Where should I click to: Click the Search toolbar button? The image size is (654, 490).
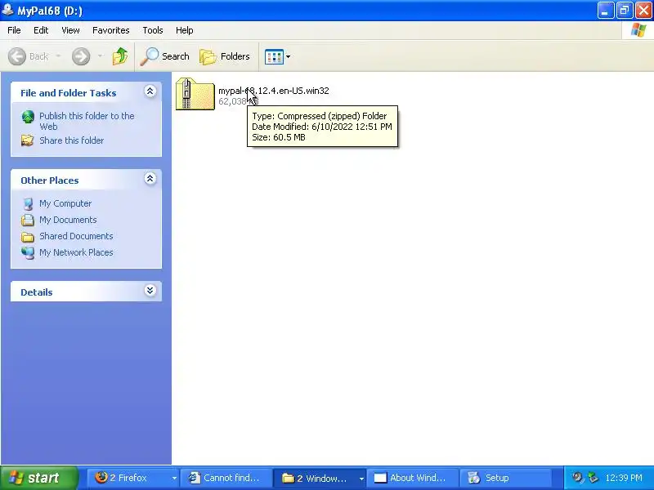165,56
